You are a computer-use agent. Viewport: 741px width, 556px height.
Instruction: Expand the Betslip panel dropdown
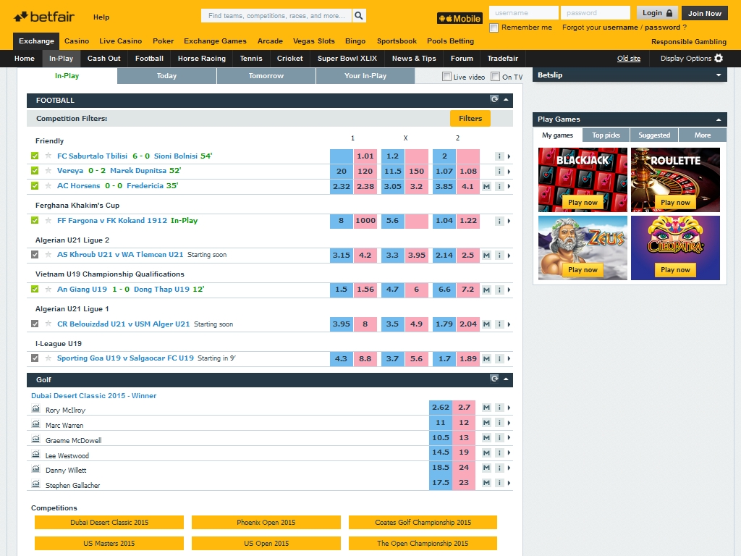[719, 75]
